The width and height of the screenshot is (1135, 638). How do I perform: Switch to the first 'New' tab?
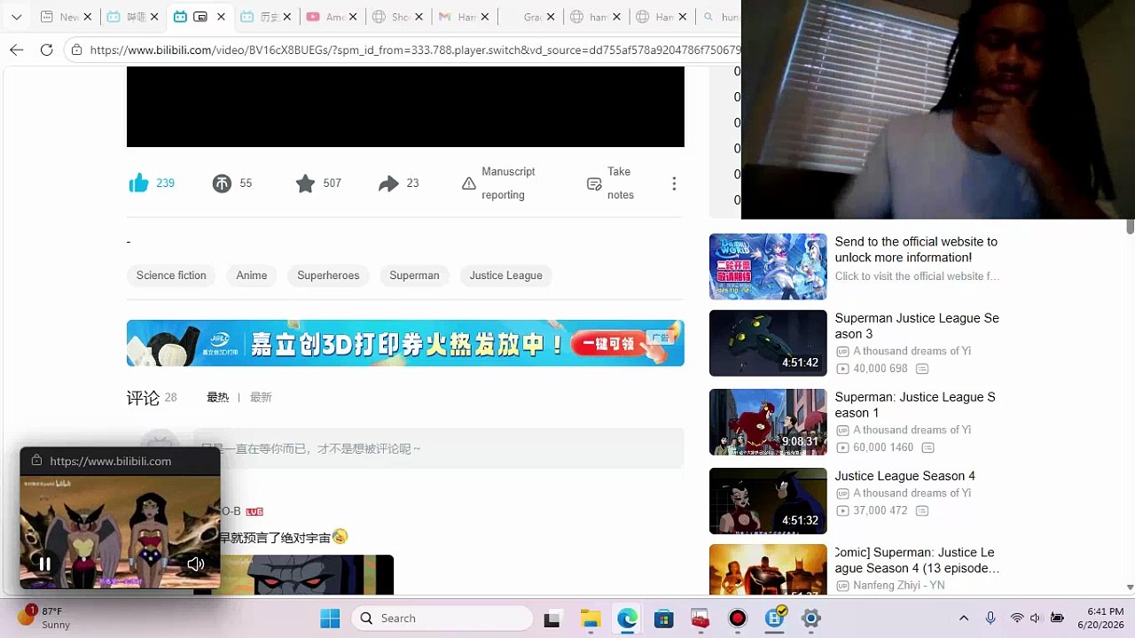pyautogui.click(x=59, y=17)
